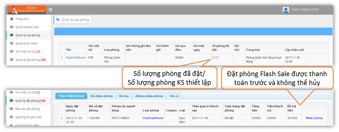The height and width of the screenshot is (132, 339).
Task: Click the person icon beside Quản lý nhân viên
Action: pos(11,125)
